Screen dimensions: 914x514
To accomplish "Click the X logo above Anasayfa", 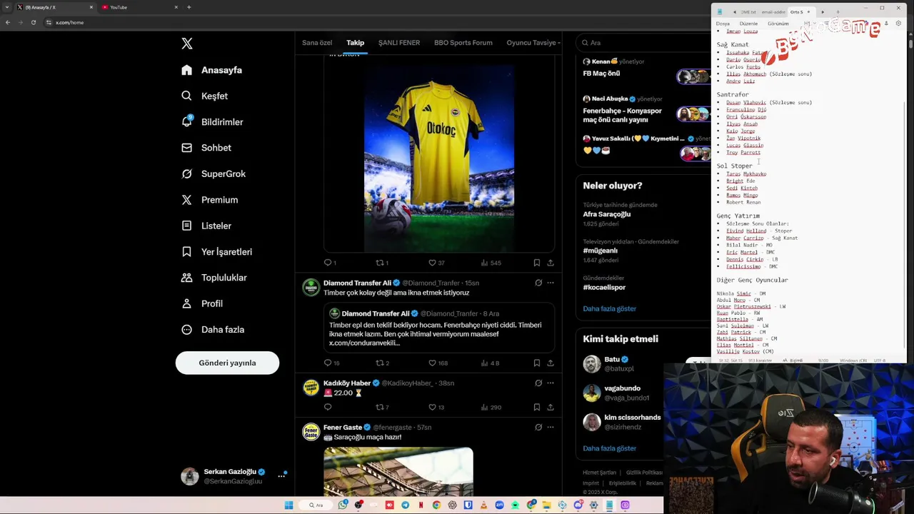I will (187, 44).
